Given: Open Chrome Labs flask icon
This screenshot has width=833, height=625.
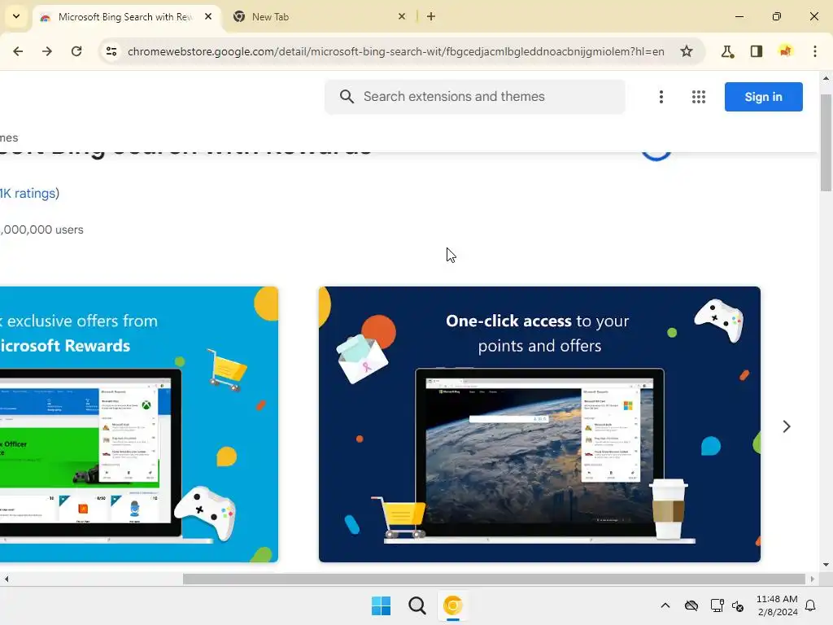Looking at the screenshot, I should tap(727, 51).
